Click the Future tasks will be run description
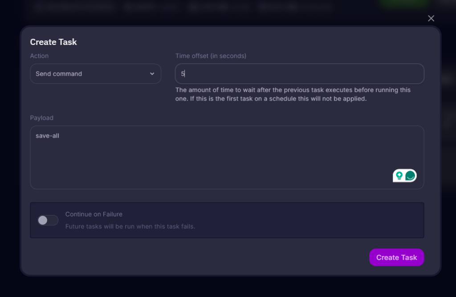456x297 pixels. [x=130, y=226]
